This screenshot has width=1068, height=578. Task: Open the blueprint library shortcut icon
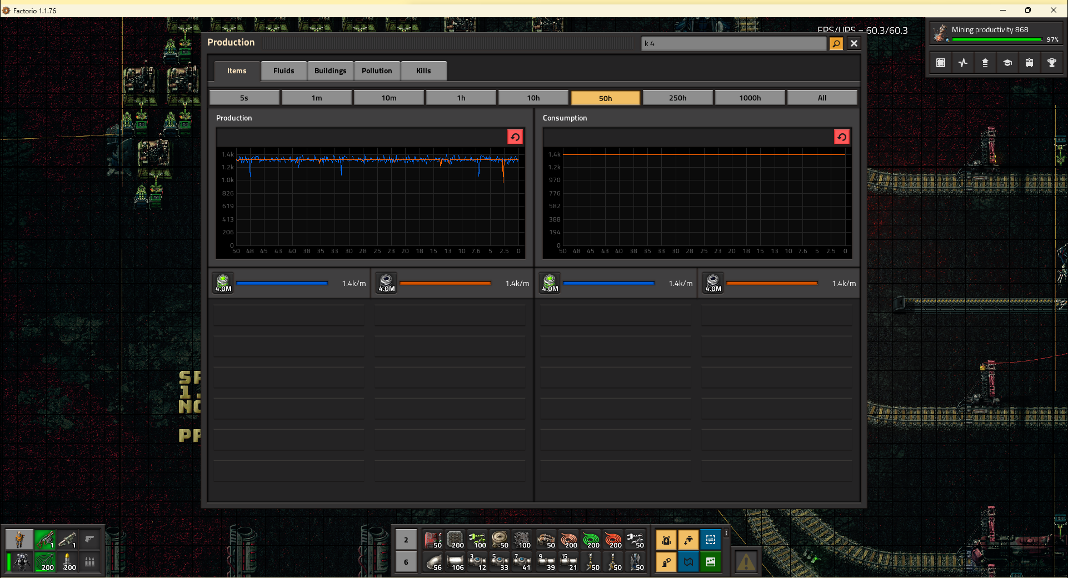[x=941, y=63]
